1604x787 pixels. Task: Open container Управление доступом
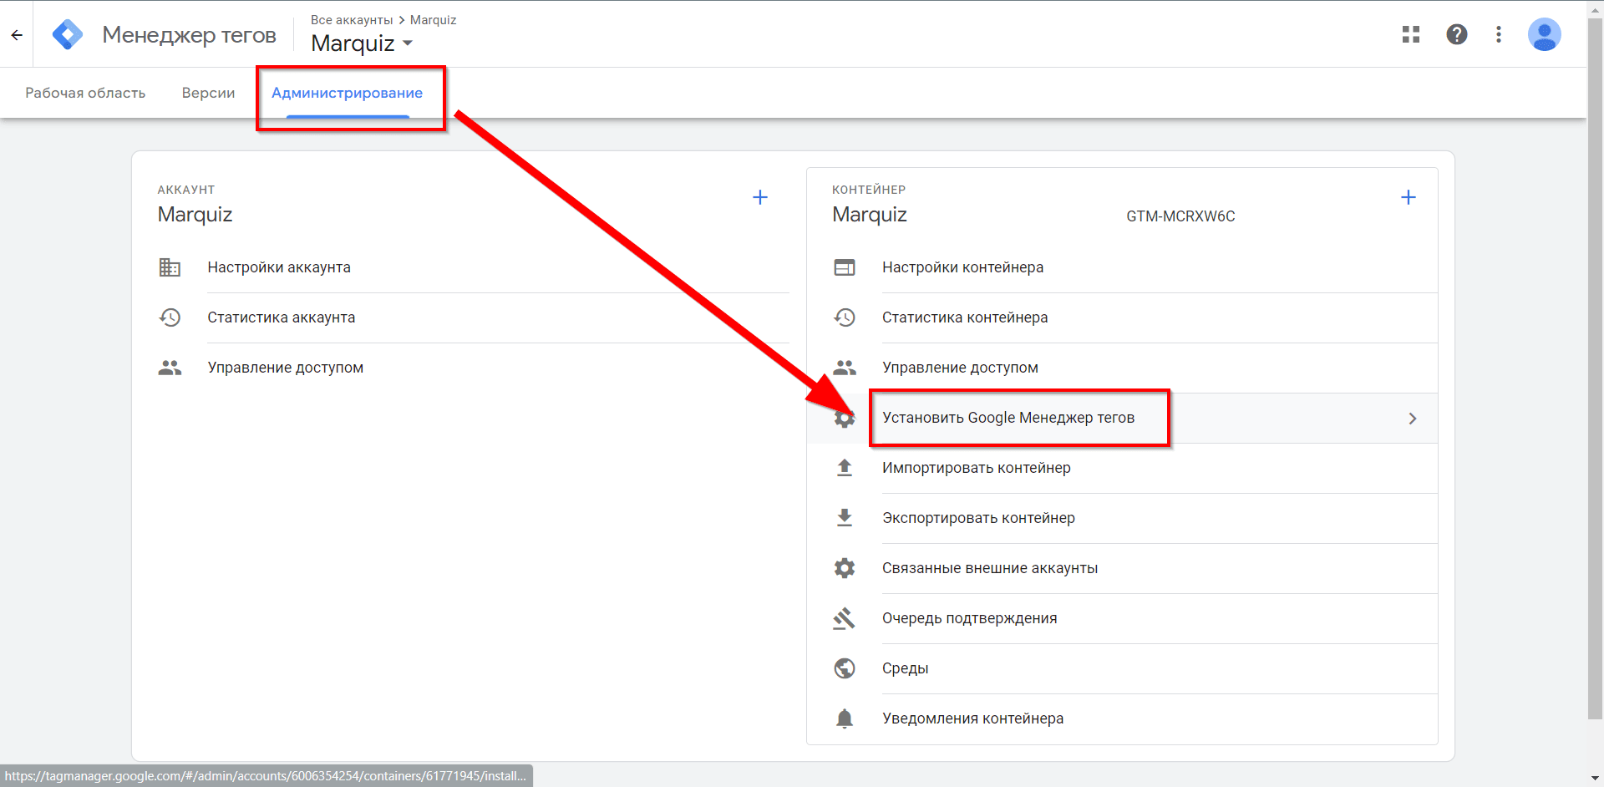coord(960,368)
